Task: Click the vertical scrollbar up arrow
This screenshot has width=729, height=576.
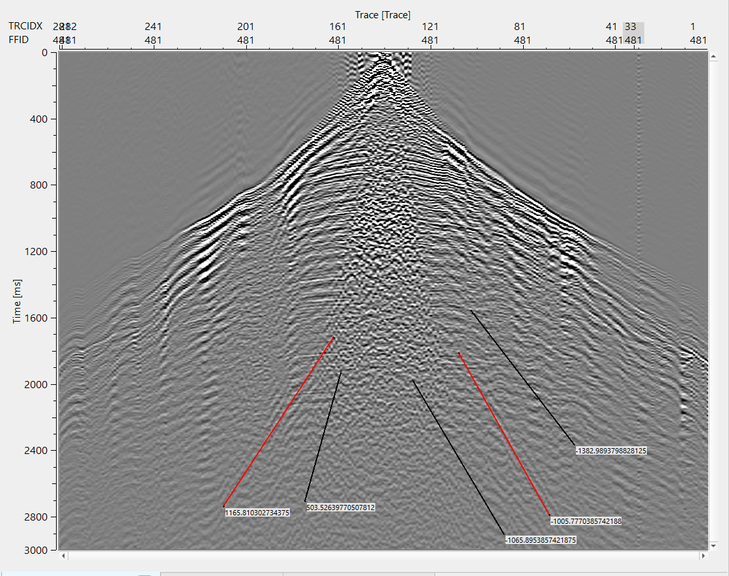Action: (714, 55)
